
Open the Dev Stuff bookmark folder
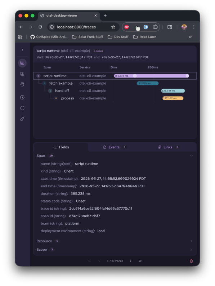(x=118, y=37)
